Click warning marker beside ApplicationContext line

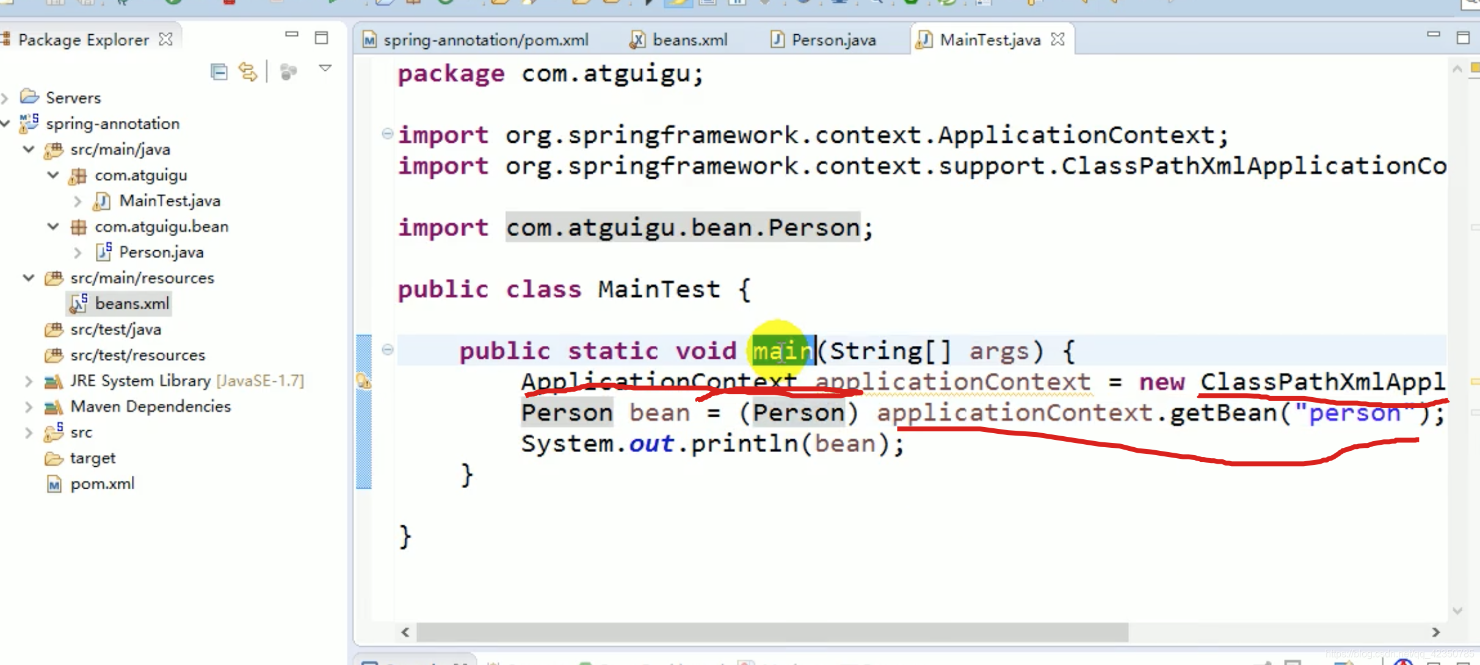(363, 381)
